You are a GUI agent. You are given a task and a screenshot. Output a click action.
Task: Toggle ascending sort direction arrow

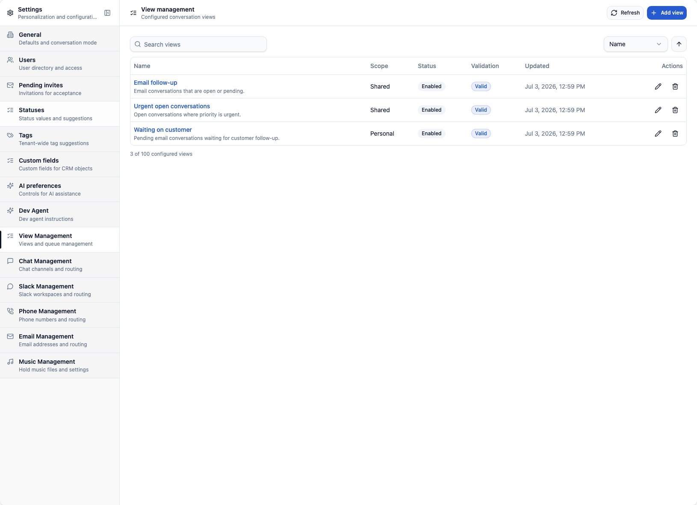(x=679, y=44)
